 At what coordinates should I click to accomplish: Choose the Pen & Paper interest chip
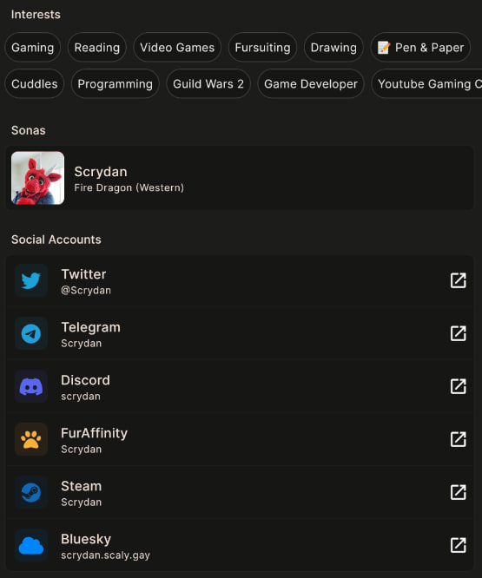click(420, 48)
